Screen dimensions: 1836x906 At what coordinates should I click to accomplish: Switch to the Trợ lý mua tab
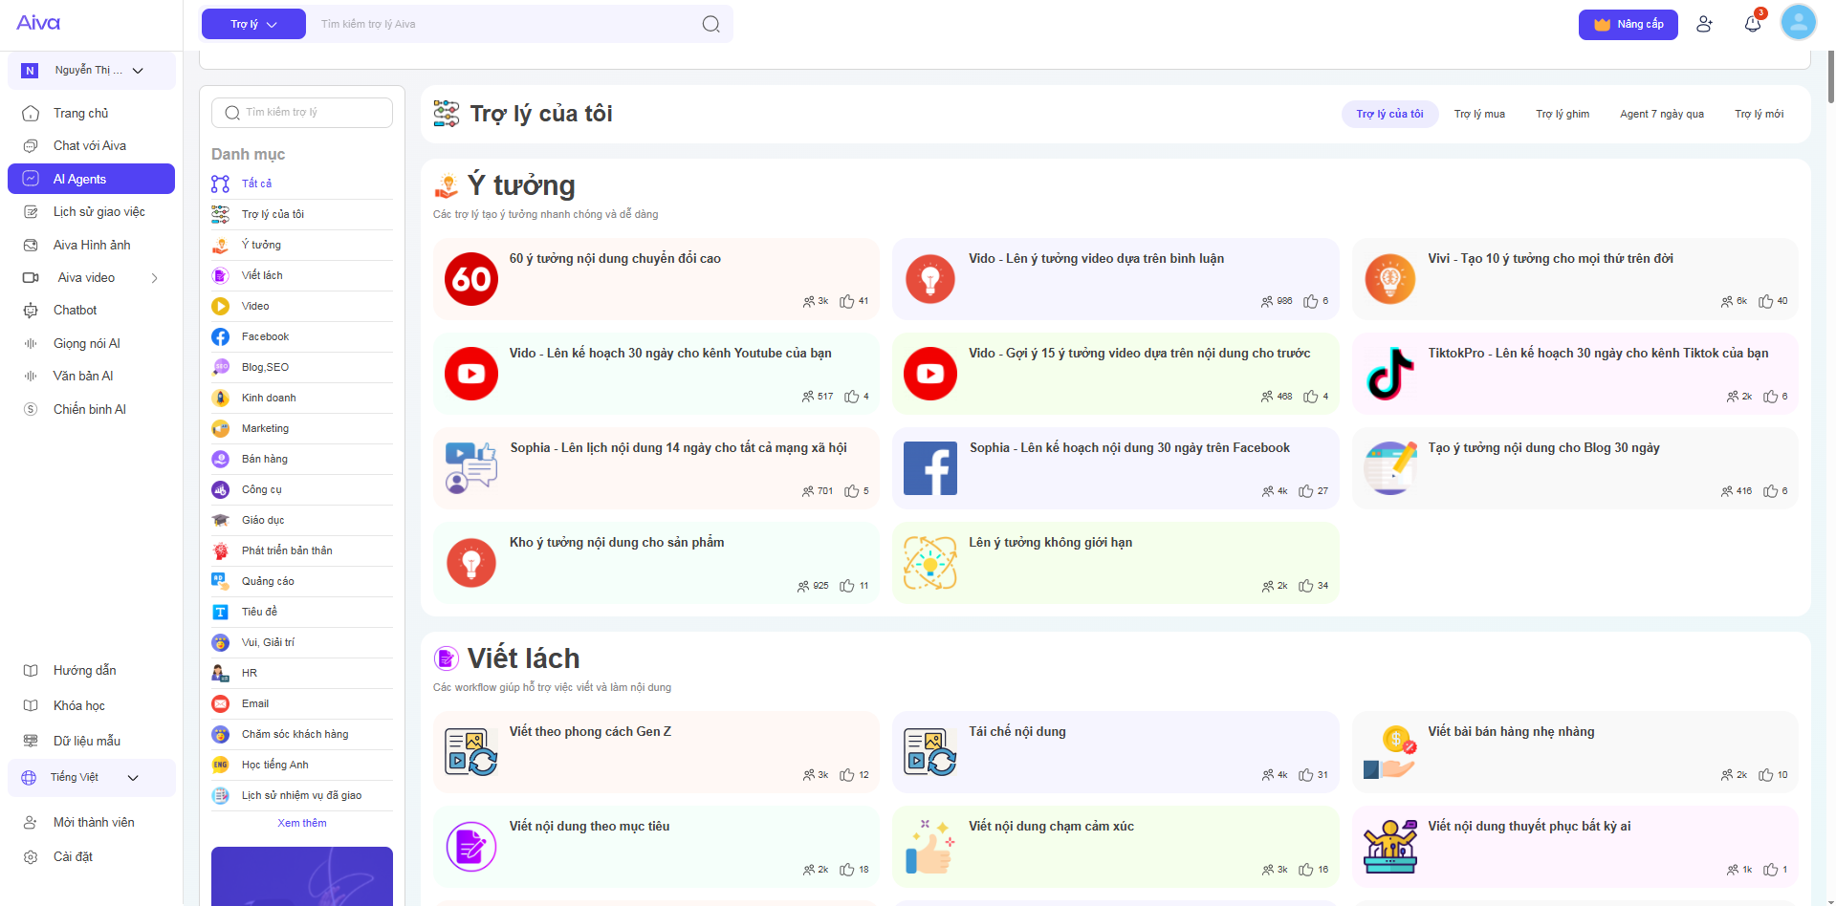pyautogui.click(x=1479, y=114)
